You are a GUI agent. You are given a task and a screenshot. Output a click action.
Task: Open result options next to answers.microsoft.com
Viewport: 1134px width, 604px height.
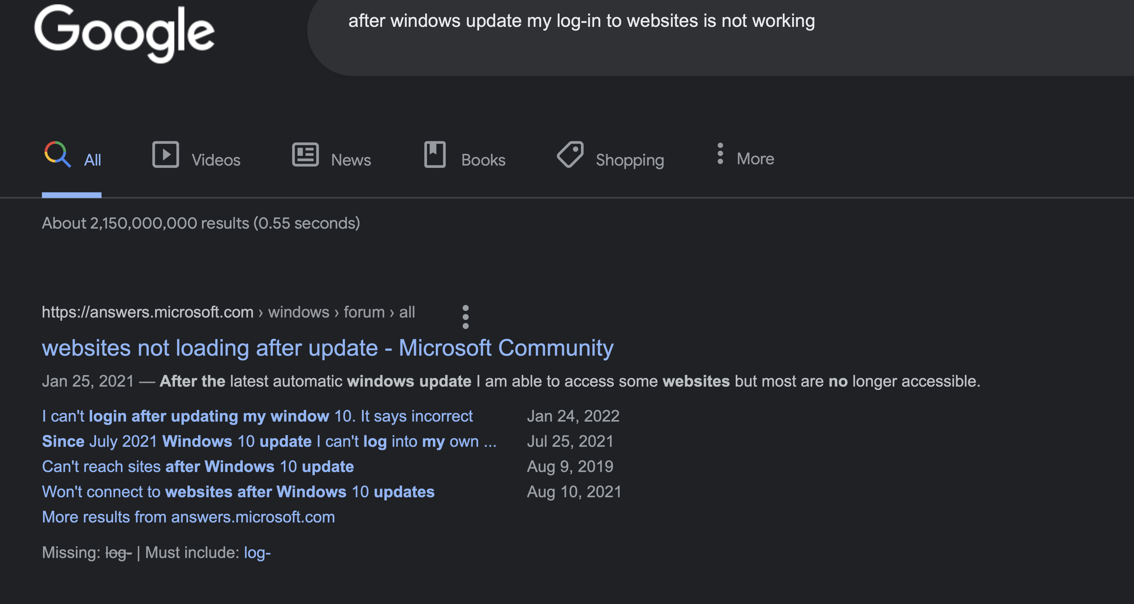pos(465,317)
